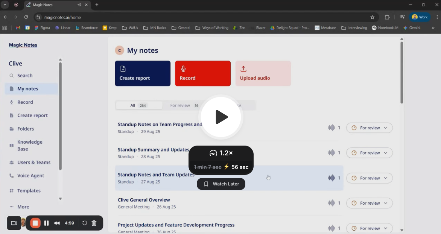
Task: Open the Knowledge Base panel
Action: [x=29, y=145]
